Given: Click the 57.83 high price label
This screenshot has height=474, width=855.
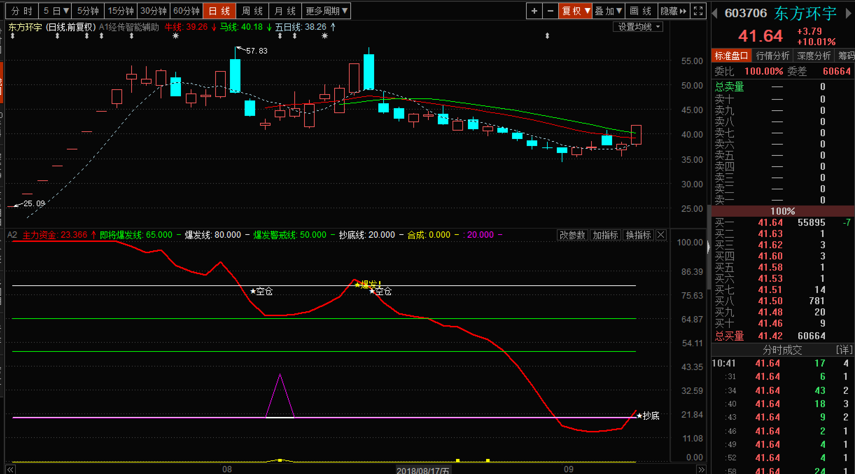Looking at the screenshot, I should tap(257, 51).
